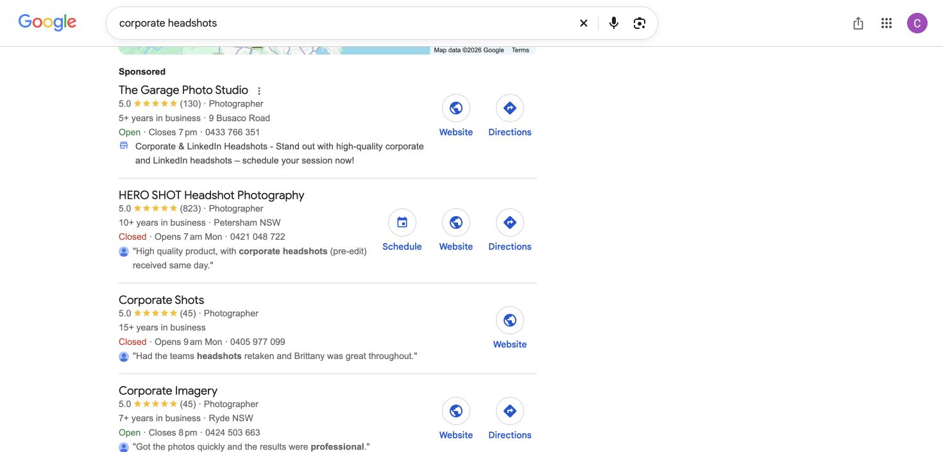
Task: Open The Garage Photo Studio website icon
Action: [x=456, y=108]
